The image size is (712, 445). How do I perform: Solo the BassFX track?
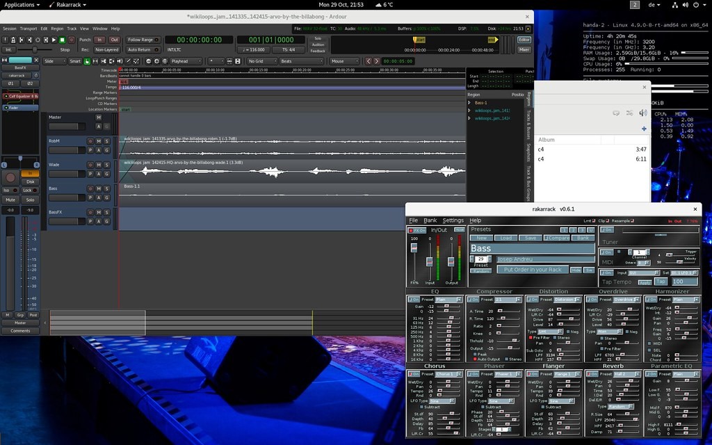tap(106, 212)
